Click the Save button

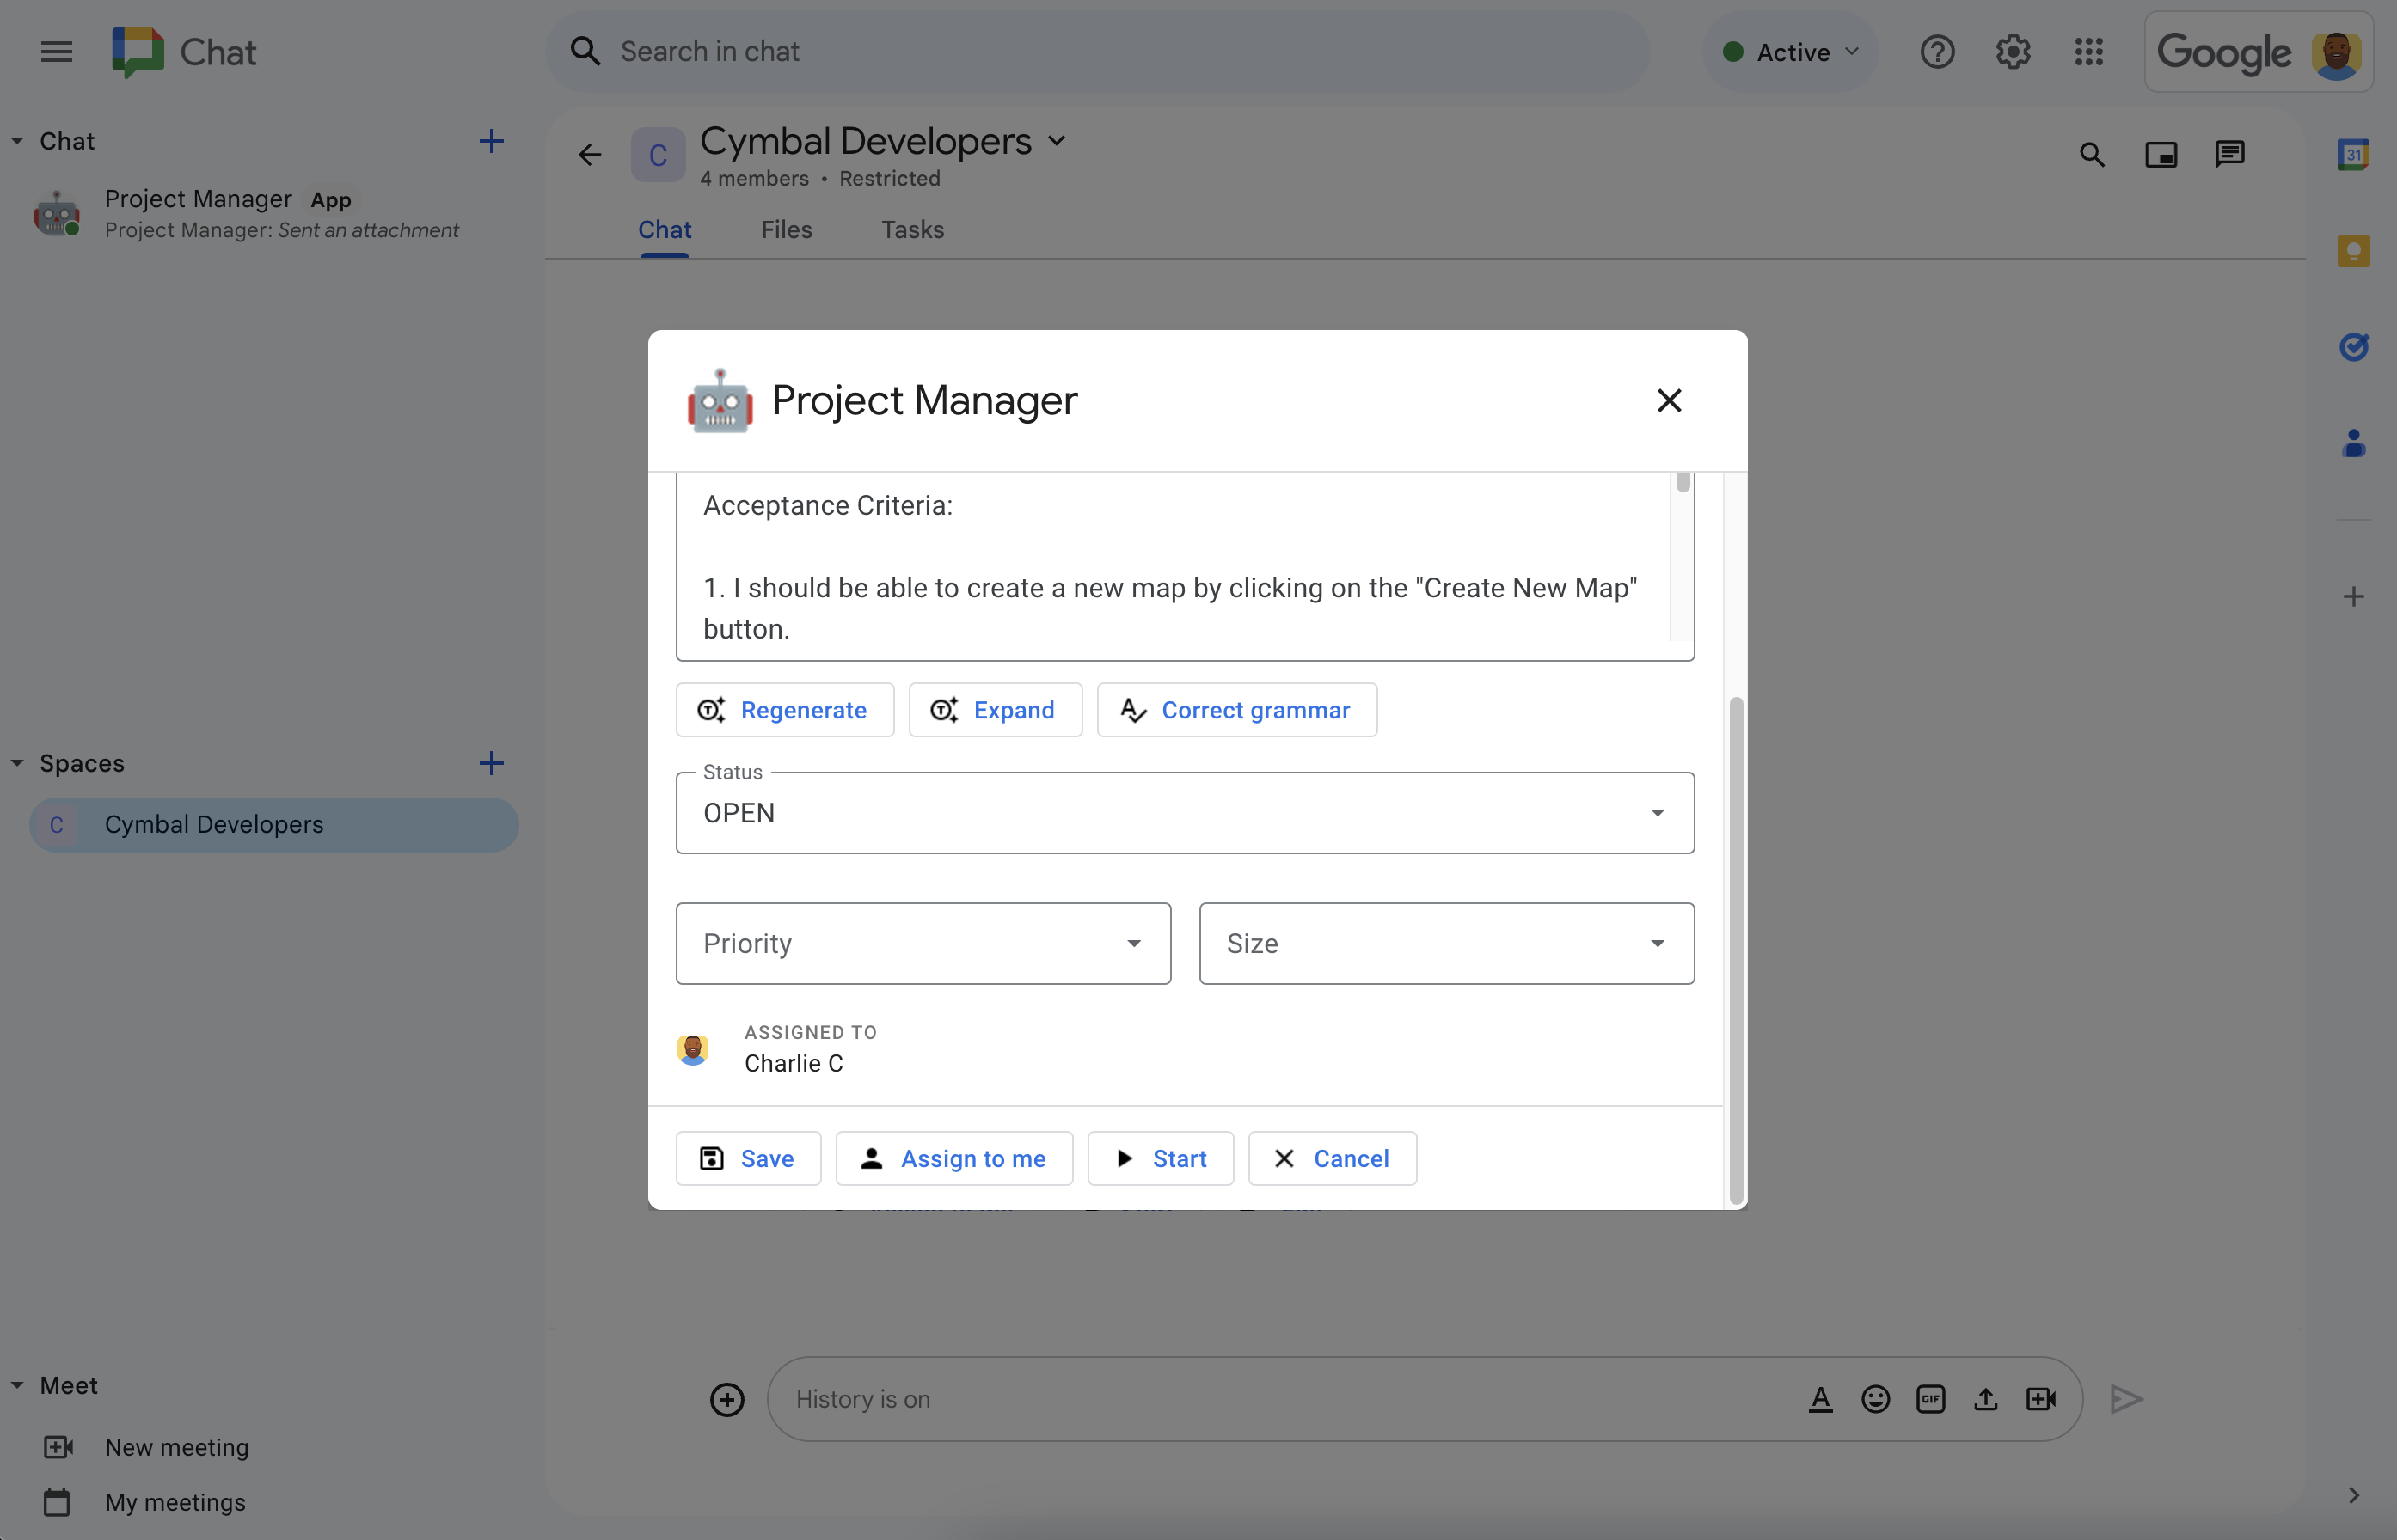click(x=748, y=1158)
